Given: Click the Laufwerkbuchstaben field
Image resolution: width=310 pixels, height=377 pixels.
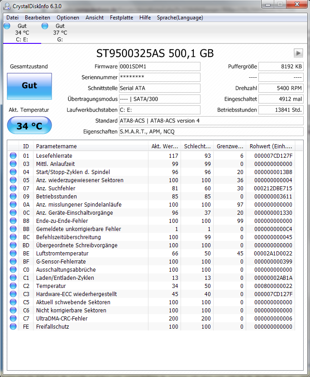Looking at the screenshot, I should (160, 110).
